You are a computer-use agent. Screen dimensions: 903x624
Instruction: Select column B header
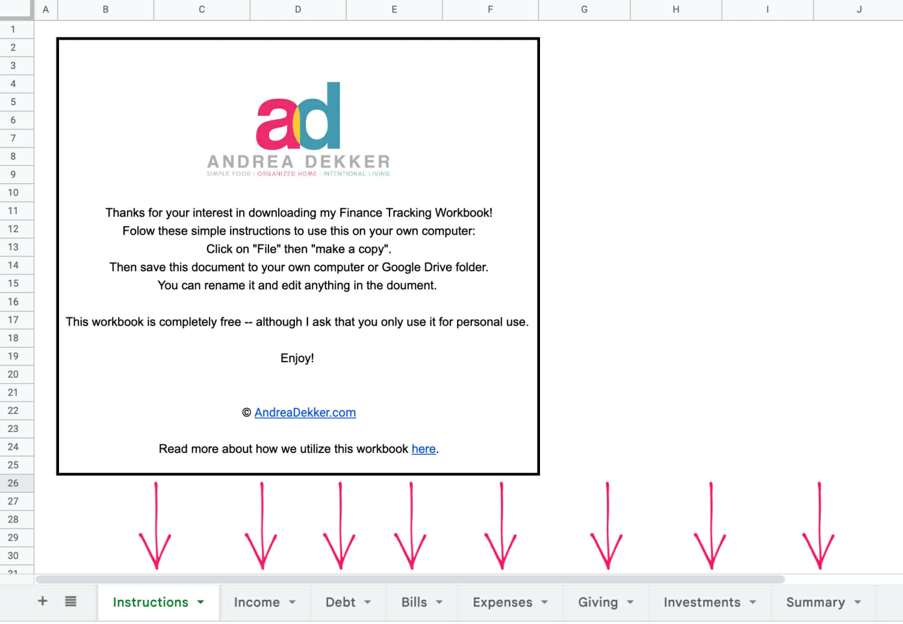point(105,10)
